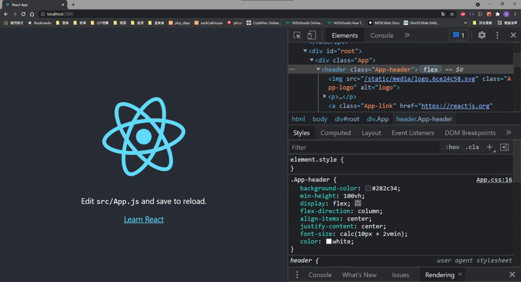Toggle the computed styles sidebar pane icon
This screenshot has width=521, height=282.
pos(504,147)
